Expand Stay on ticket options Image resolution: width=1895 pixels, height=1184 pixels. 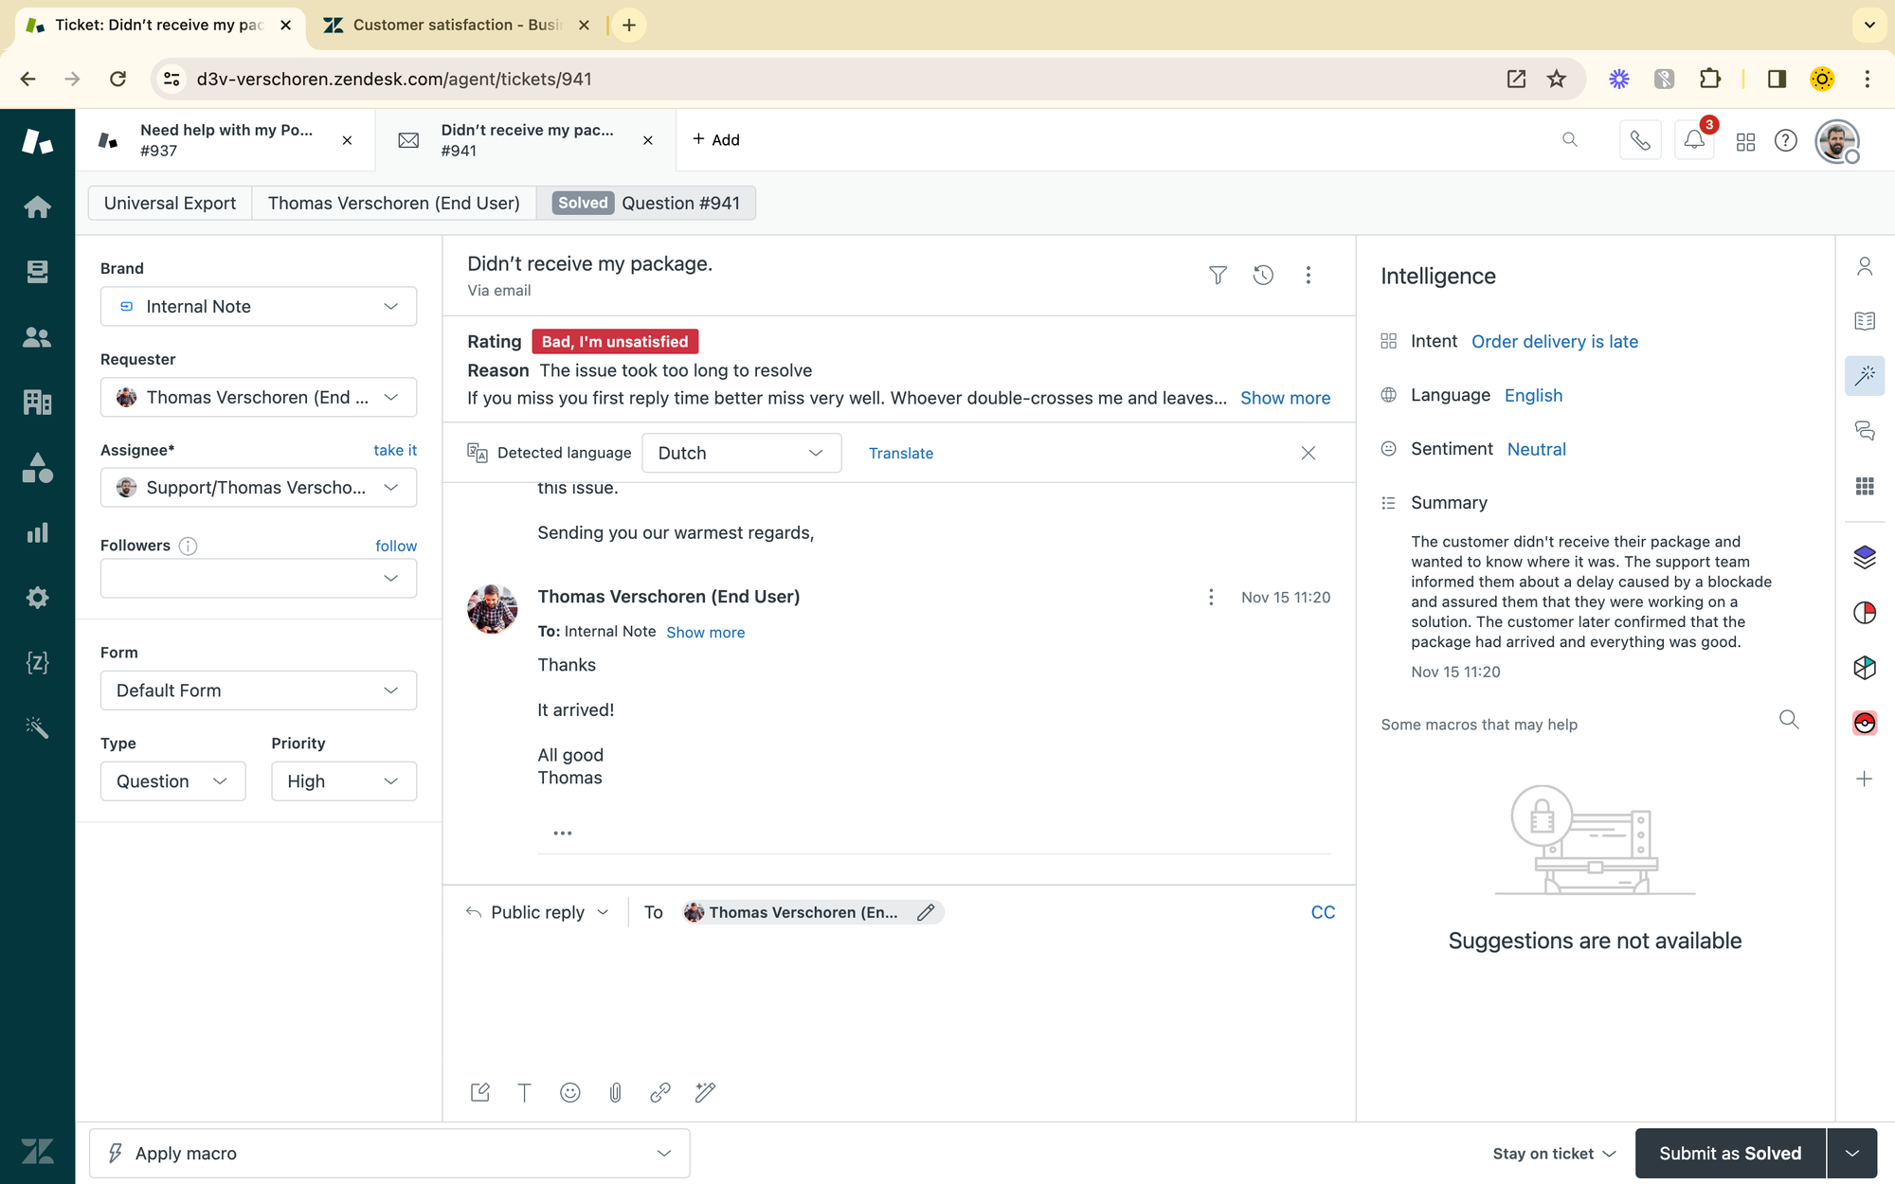[x=1554, y=1153]
